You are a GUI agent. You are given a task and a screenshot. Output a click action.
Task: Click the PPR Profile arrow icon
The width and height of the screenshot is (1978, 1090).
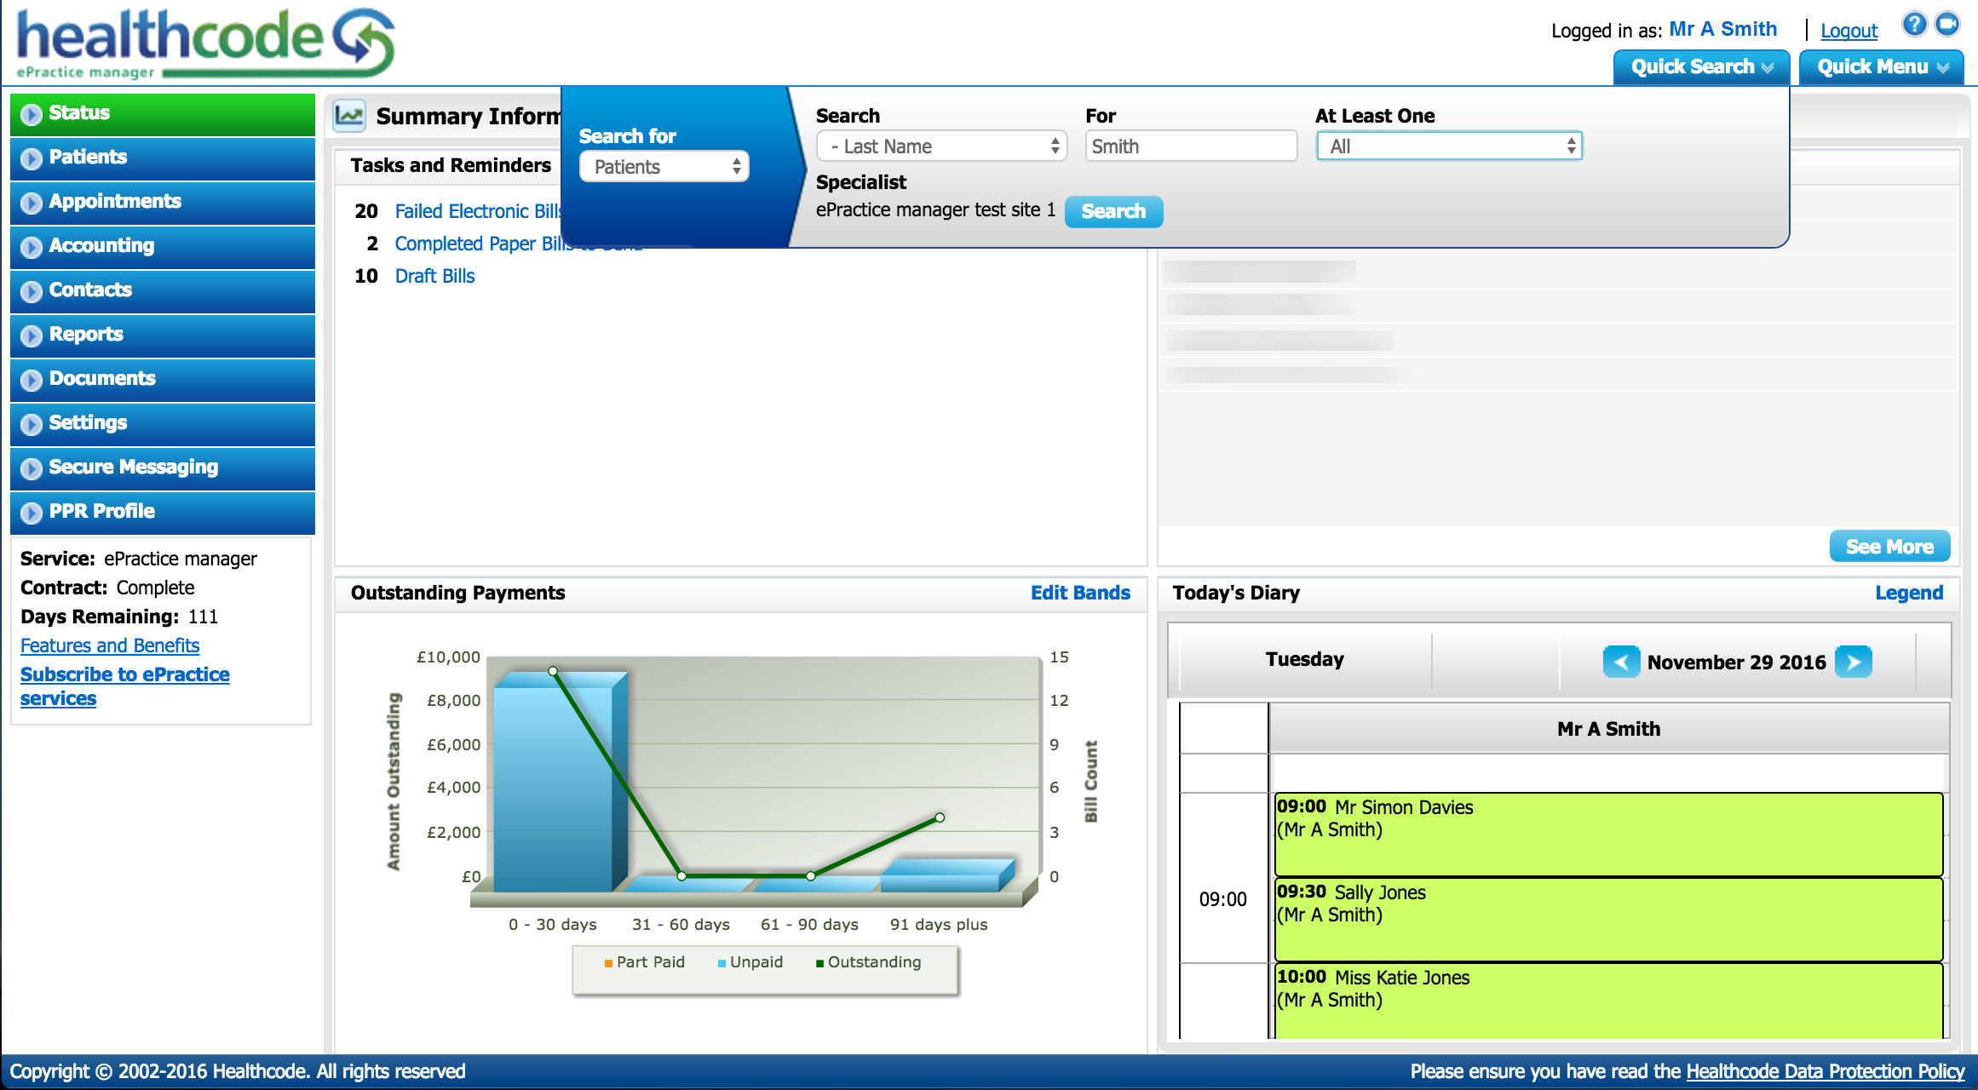pyautogui.click(x=32, y=513)
